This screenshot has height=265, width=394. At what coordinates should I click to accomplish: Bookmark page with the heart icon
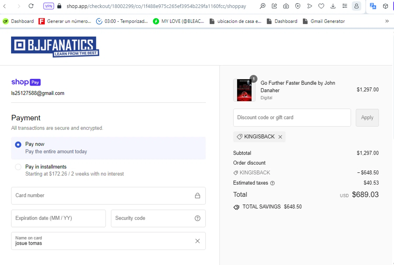click(x=321, y=6)
